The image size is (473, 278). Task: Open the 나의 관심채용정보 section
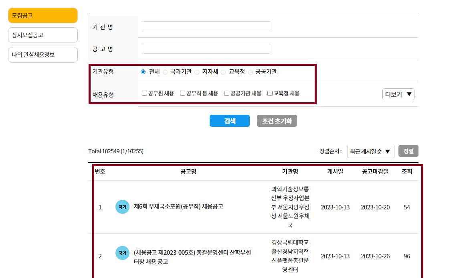[42, 55]
